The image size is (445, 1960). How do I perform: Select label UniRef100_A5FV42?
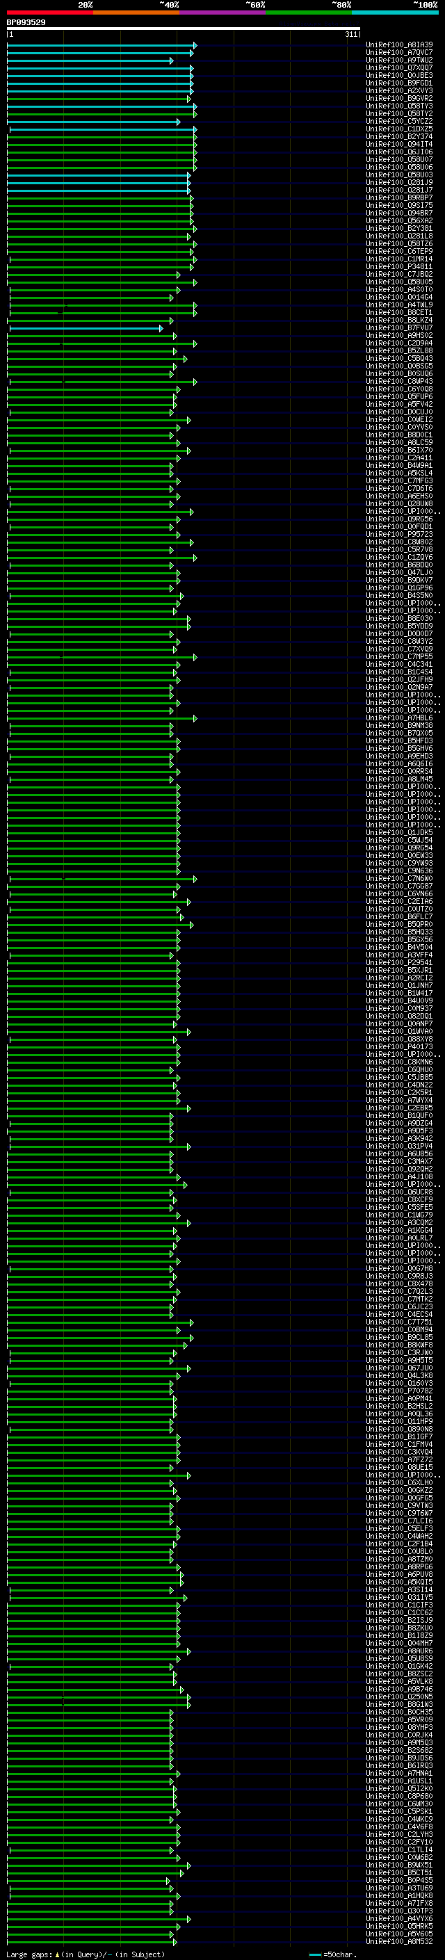[399, 405]
